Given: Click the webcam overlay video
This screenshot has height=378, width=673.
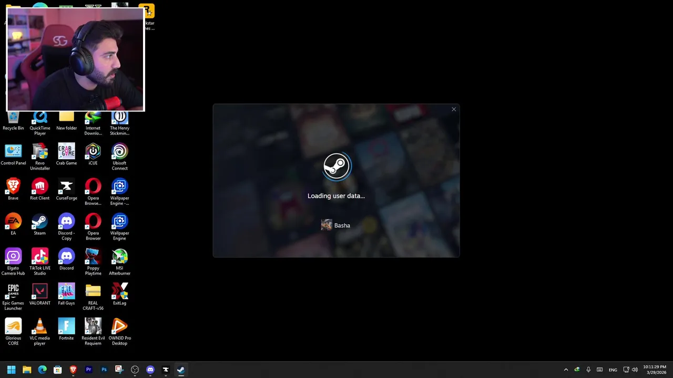Looking at the screenshot, I should (75, 59).
